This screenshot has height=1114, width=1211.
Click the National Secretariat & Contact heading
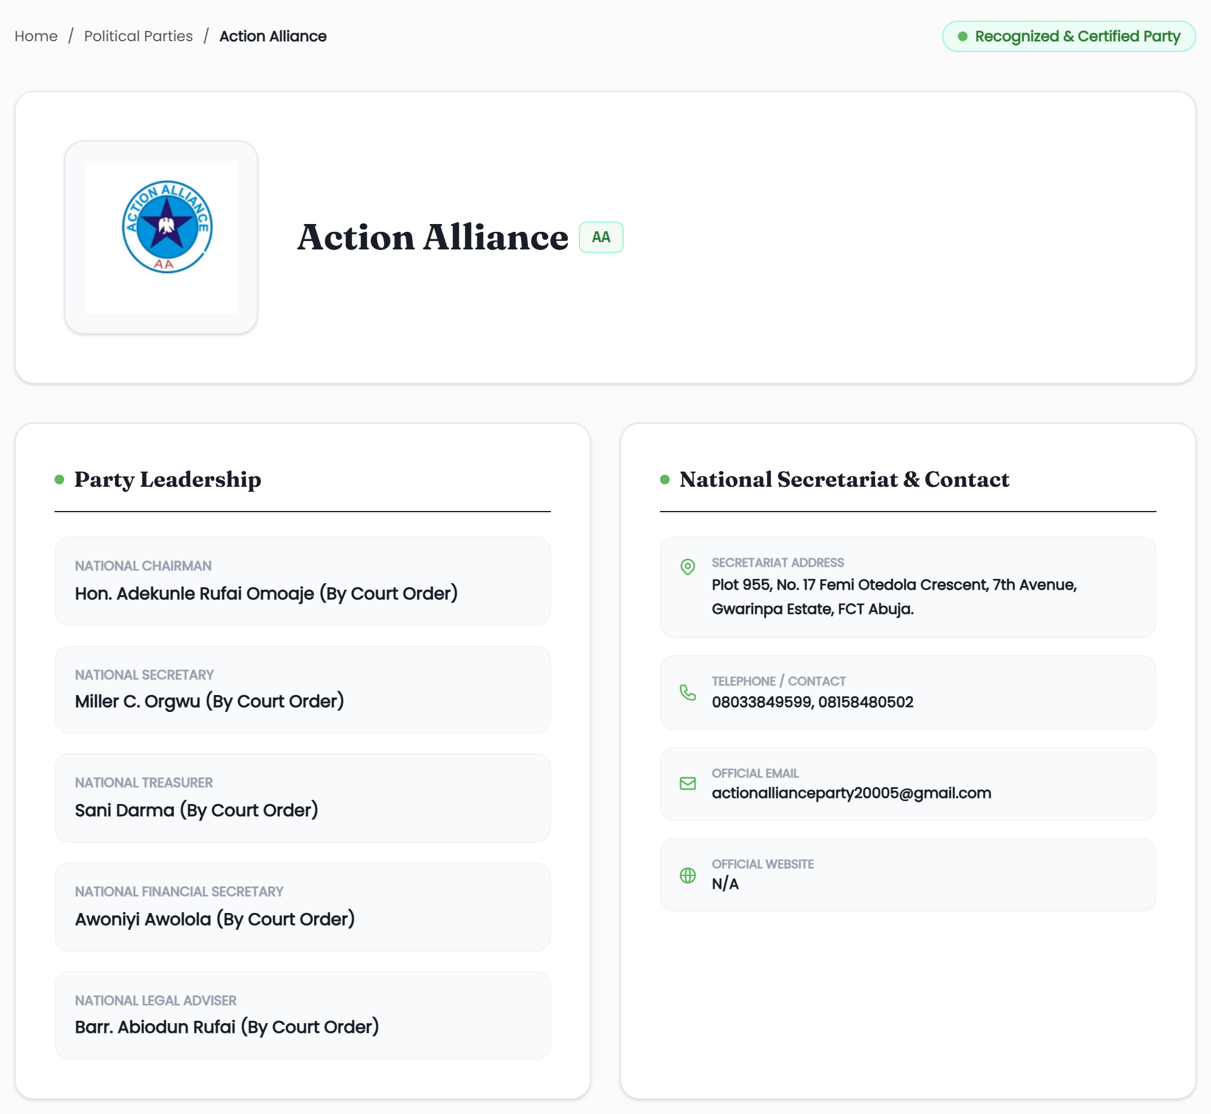[844, 480]
